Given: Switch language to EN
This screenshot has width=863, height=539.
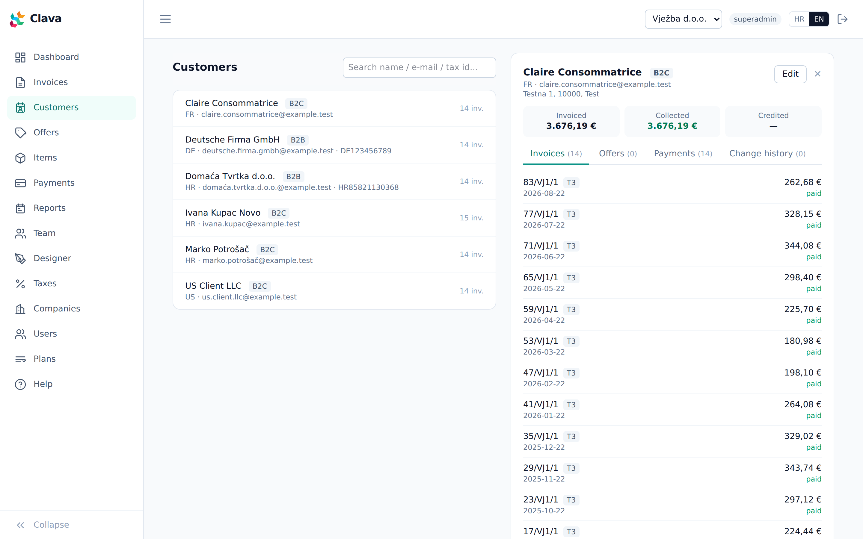Looking at the screenshot, I should point(819,19).
